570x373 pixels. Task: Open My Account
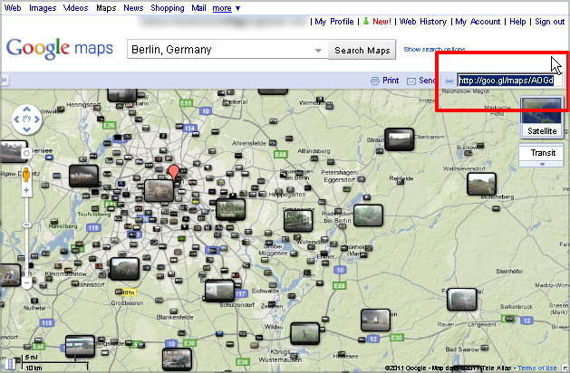(x=478, y=22)
